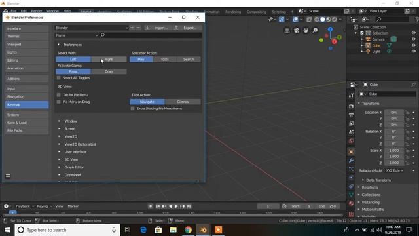Collapse the Preferences keymap section
This screenshot has width=419, height=236.
coord(58,45)
